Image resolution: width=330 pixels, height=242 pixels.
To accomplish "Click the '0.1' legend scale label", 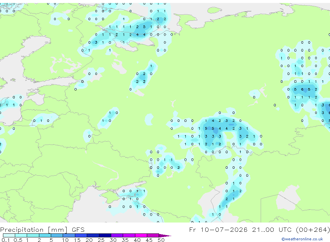I will click(x=5, y=240).
